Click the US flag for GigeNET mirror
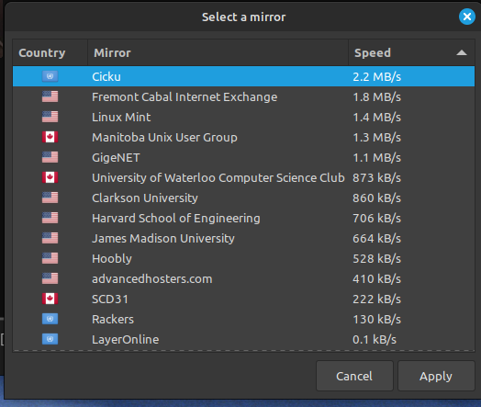The image size is (481, 407). [x=50, y=157]
